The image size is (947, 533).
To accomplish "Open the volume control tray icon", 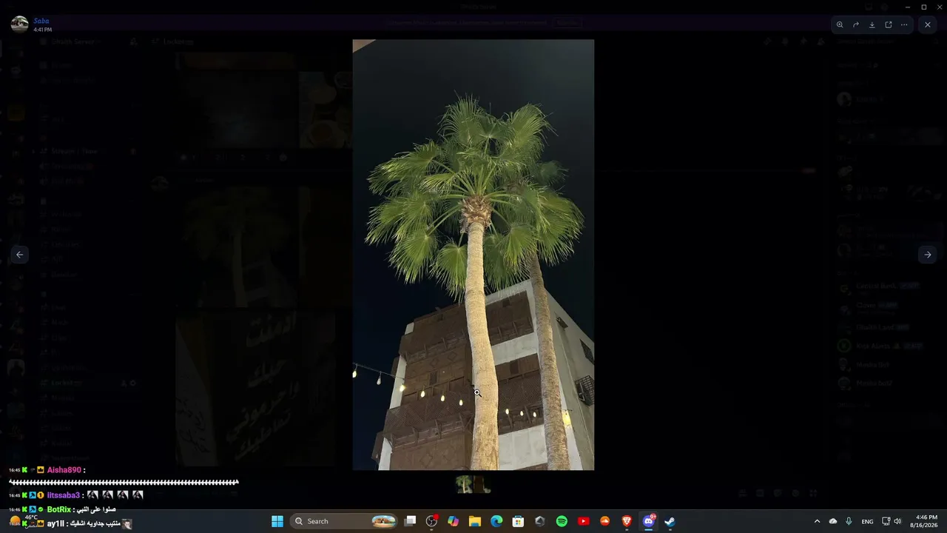I will [x=897, y=521].
